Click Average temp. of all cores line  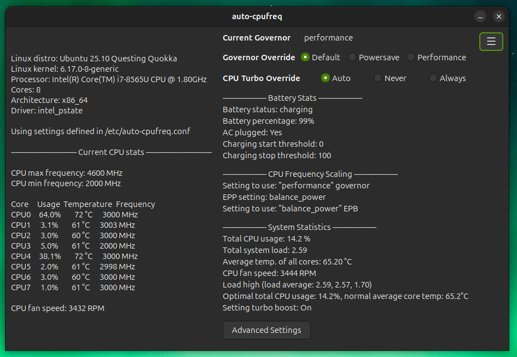pyautogui.click(x=287, y=262)
